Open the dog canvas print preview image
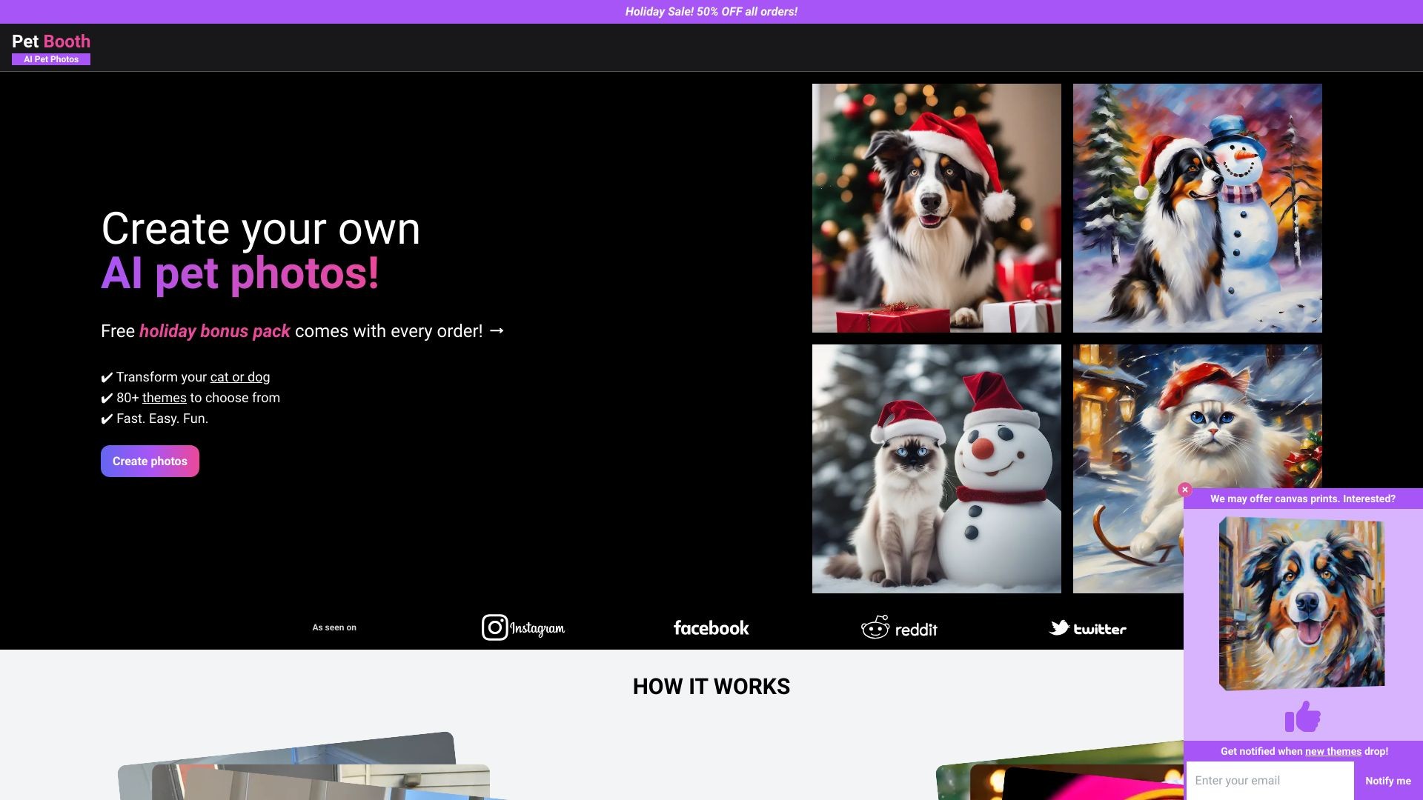The image size is (1423, 800). point(1302,604)
